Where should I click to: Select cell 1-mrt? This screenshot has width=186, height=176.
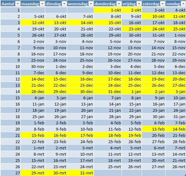click(33, 148)
